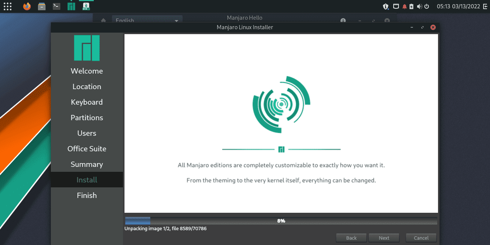
Task: Cancel the installation
Action: tap(421, 238)
